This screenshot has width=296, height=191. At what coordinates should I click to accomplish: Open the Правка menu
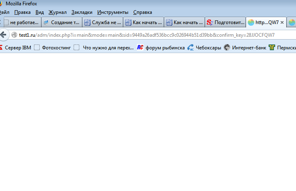(22, 12)
